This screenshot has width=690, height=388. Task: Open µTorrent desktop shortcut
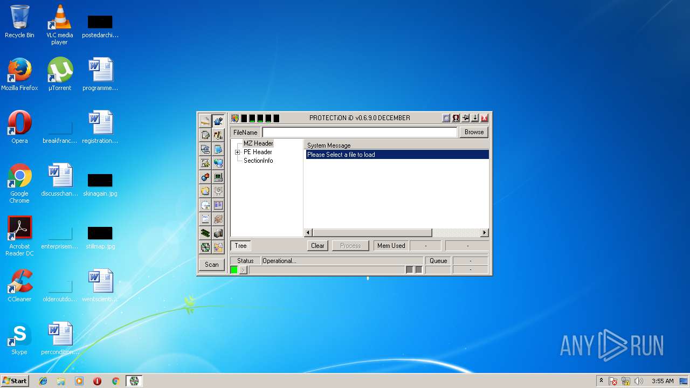[59, 74]
